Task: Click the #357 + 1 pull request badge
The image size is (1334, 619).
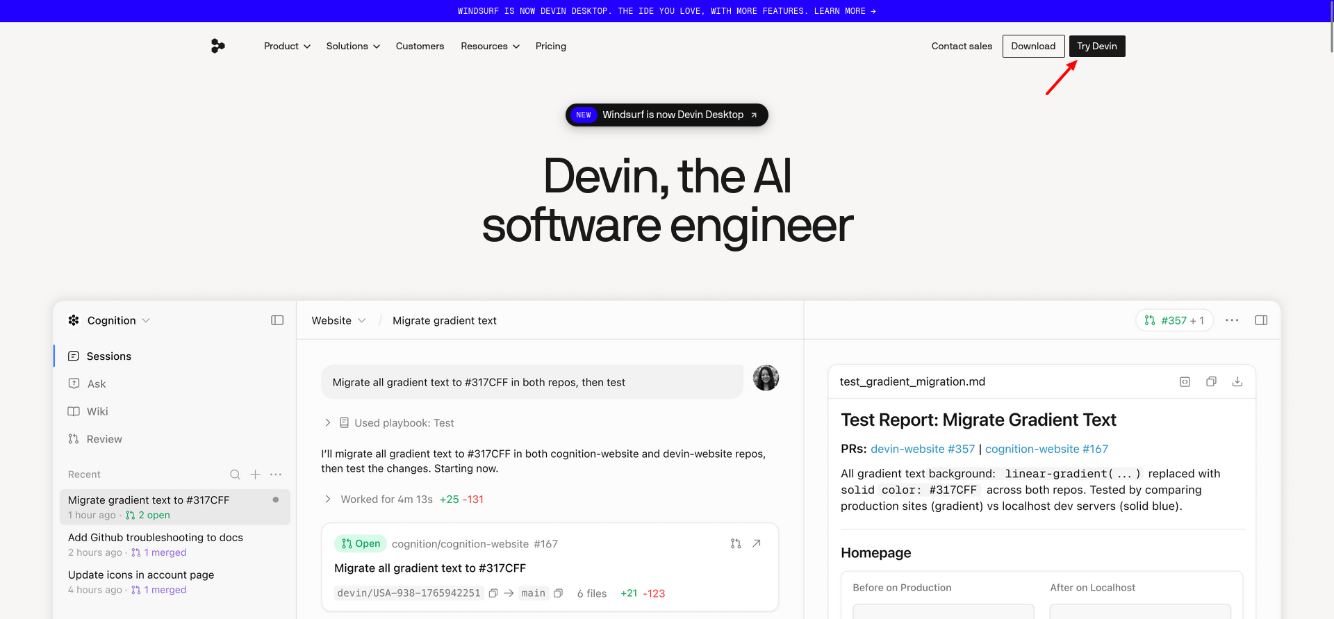Action: click(x=1174, y=320)
